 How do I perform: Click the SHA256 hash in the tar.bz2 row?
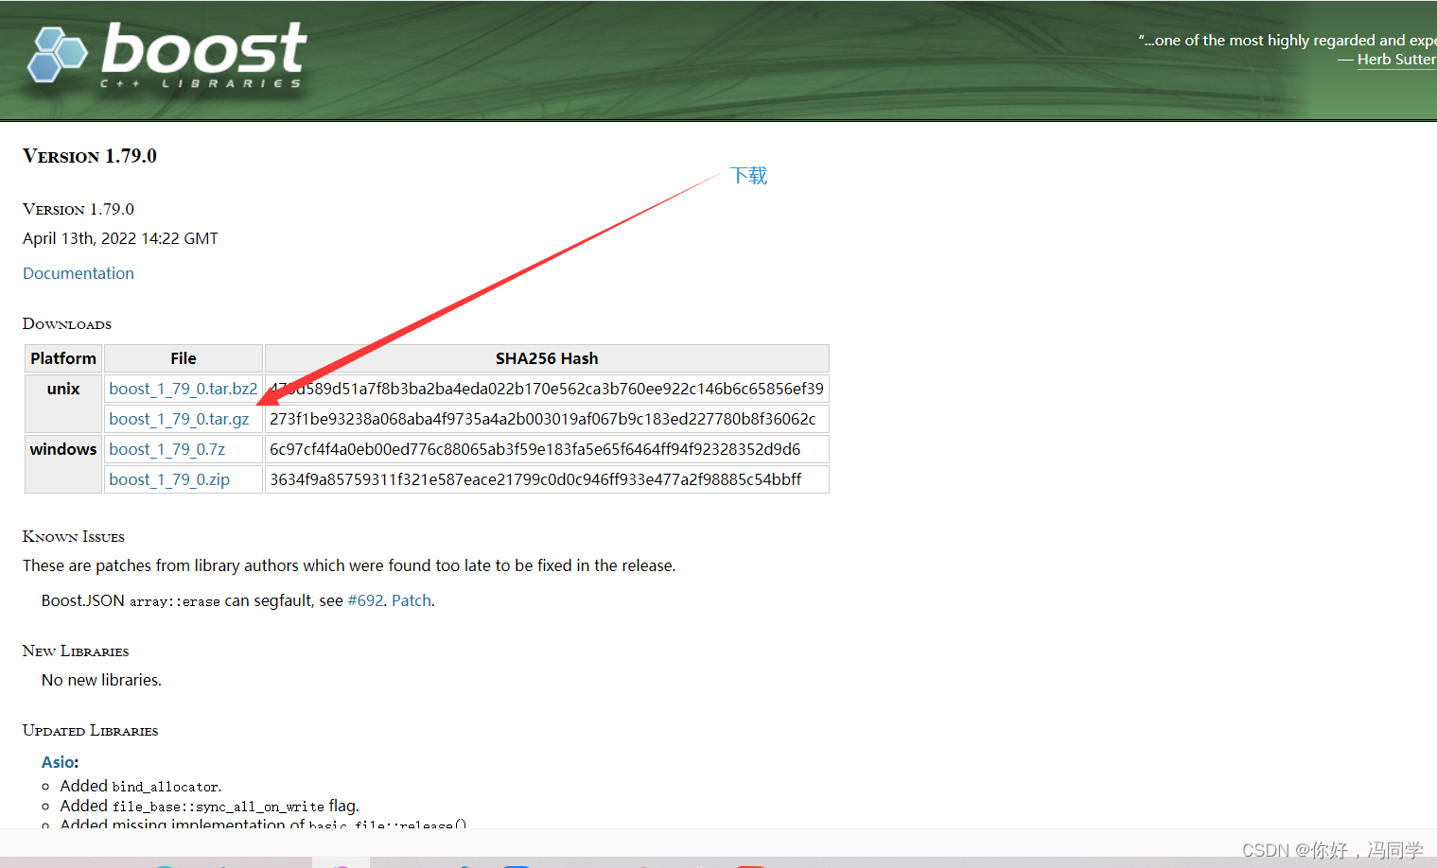coord(547,389)
